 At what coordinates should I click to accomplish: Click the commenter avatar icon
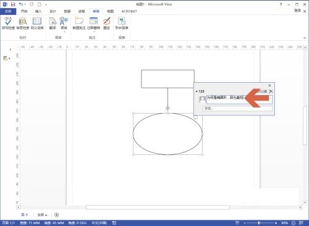[x=203, y=99]
